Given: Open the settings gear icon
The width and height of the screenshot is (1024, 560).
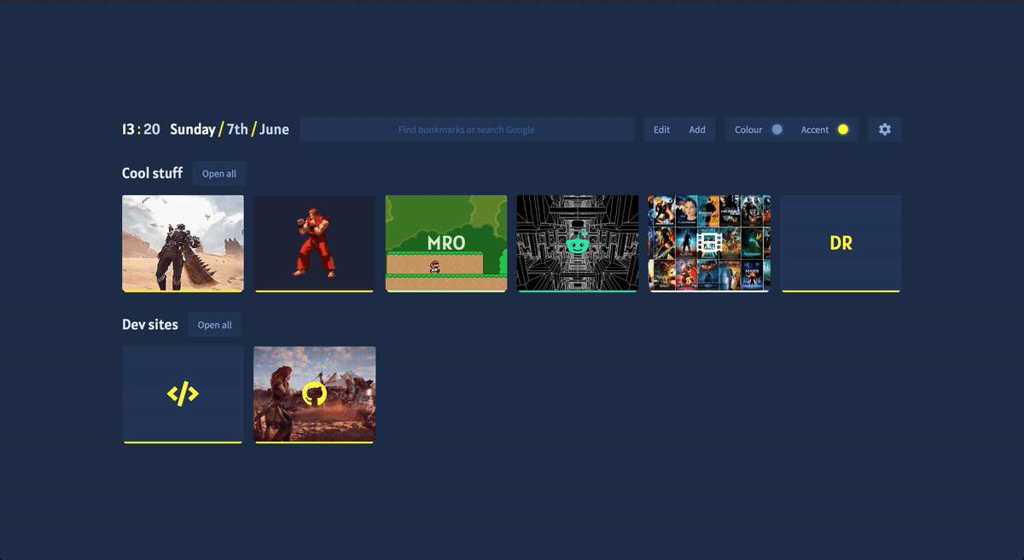Looking at the screenshot, I should [885, 130].
